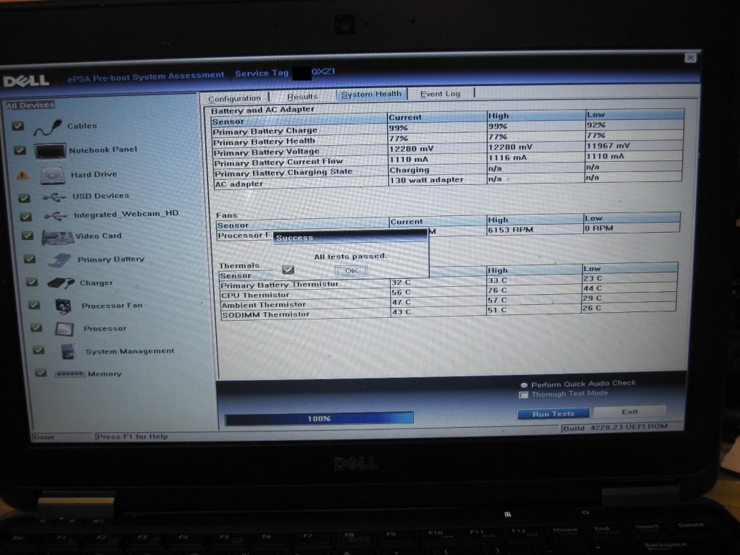Select the System Management icon
Viewport: 740px width, 555px height.
(x=69, y=352)
